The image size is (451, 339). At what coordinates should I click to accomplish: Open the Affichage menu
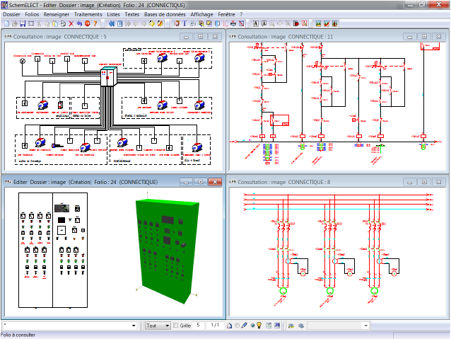coord(201,14)
